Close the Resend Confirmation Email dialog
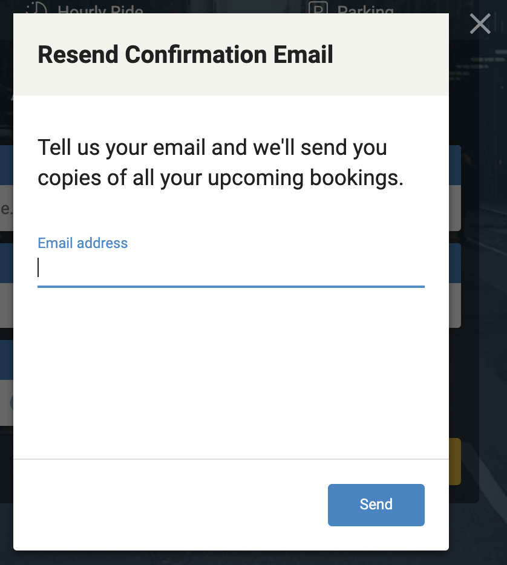The height and width of the screenshot is (565, 507). (480, 24)
